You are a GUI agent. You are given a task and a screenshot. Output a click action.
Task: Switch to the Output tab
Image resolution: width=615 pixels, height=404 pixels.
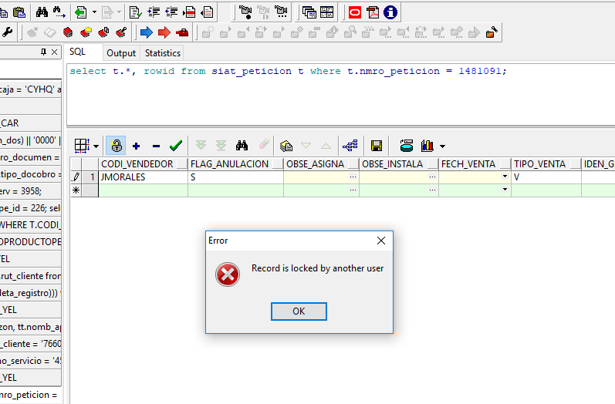(121, 53)
